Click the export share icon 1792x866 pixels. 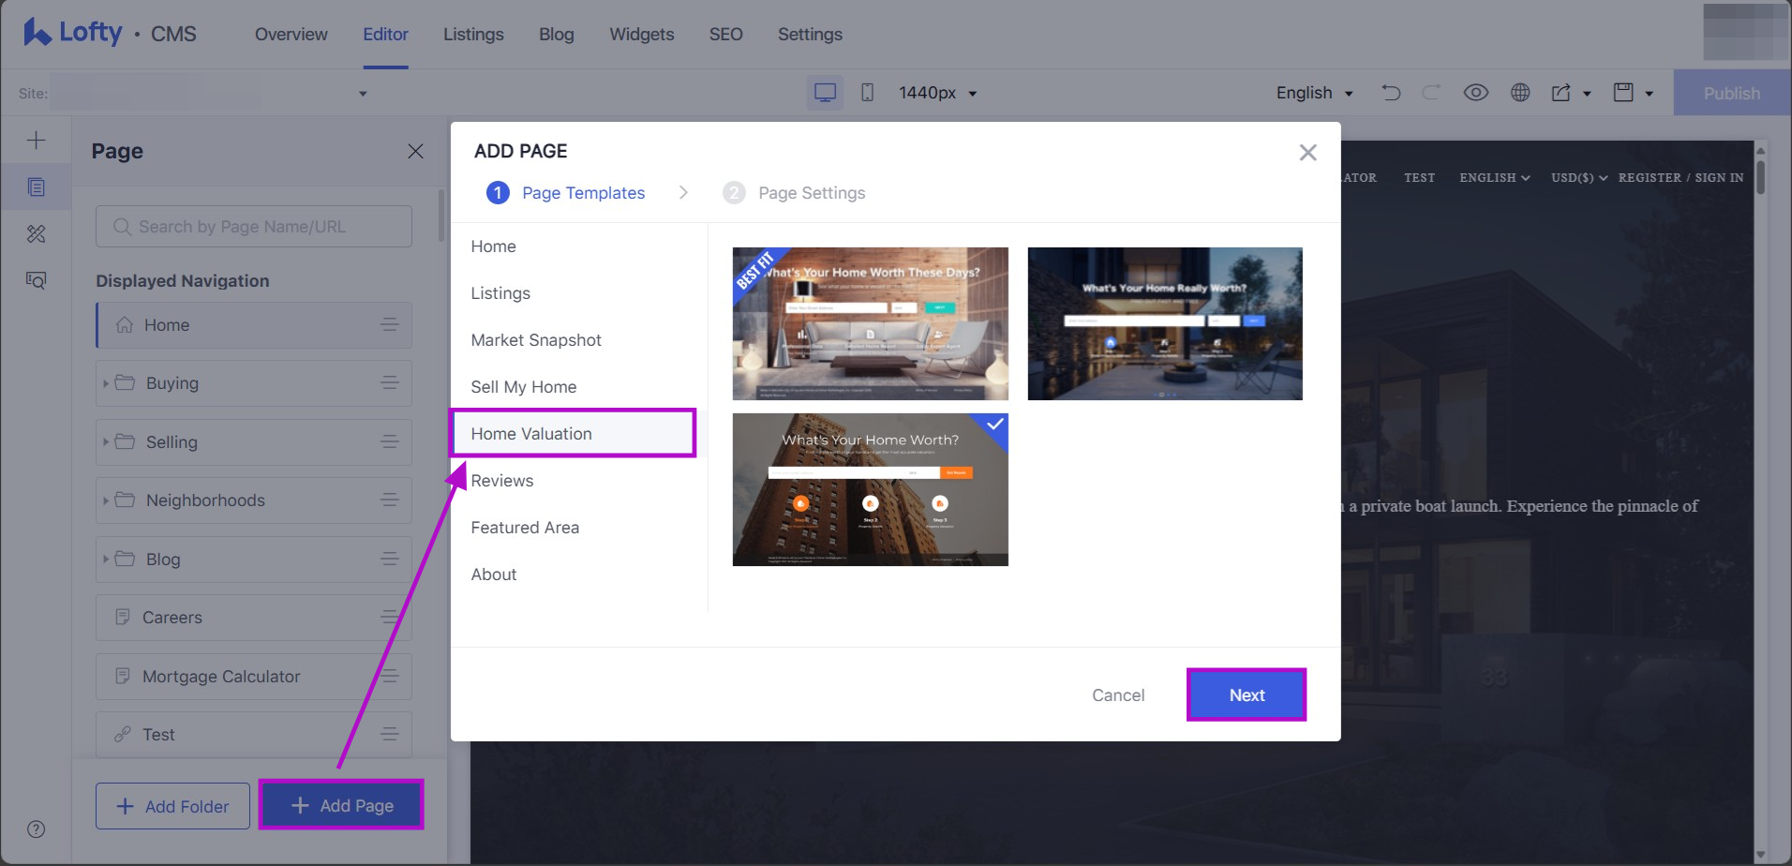click(1561, 93)
